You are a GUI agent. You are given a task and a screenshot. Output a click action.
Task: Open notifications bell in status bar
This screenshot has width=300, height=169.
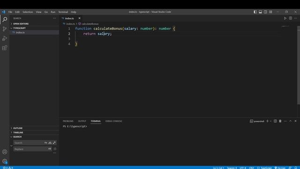point(296,168)
